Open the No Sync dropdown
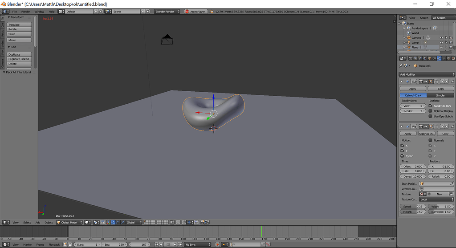The width and height of the screenshot is (456, 248). pyautogui.click(x=198, y=244)
